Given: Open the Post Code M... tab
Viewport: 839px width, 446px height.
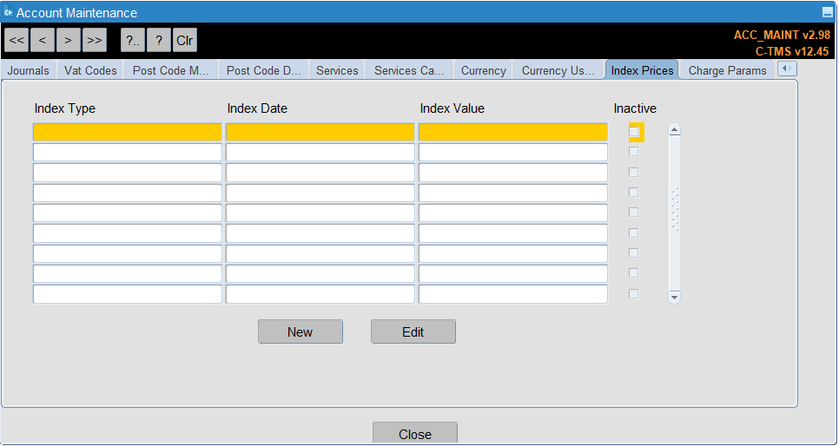Looking at the screenshot, I should pos(171,70).
